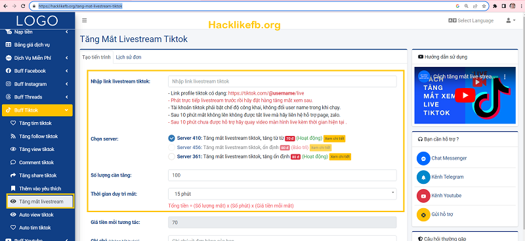Open Comment tiktok in sidebar
The width and height of the screenshot is (525, 241).
tap(37, 163)
